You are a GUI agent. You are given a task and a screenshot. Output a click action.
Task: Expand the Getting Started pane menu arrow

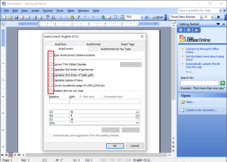pos(218,24)
